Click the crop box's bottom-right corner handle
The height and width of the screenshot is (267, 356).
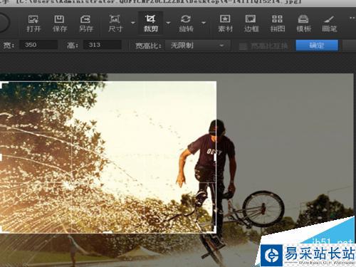click(x=214, y=230)
